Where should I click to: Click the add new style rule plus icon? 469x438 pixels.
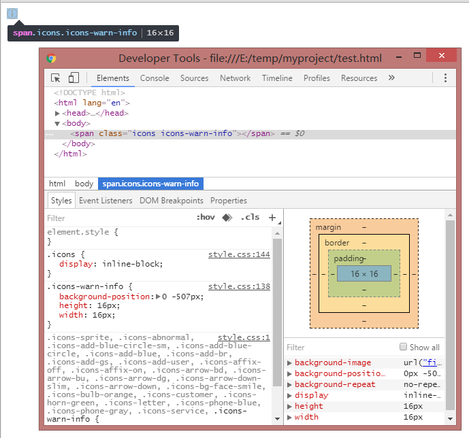point(272,218)
